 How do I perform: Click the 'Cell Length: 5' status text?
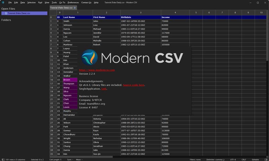(56, 160)
